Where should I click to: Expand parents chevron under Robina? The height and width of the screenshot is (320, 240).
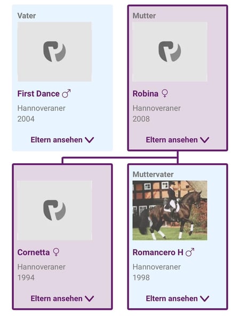[x=205, y=140]
